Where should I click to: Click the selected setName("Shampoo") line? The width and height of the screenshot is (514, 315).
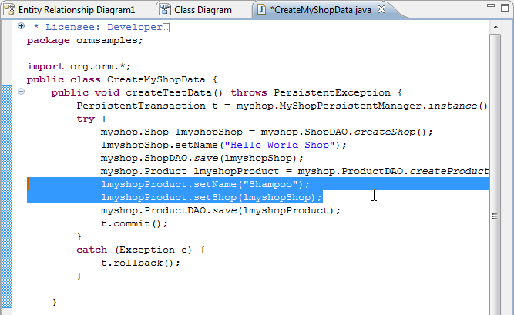[x=205, y=185]
